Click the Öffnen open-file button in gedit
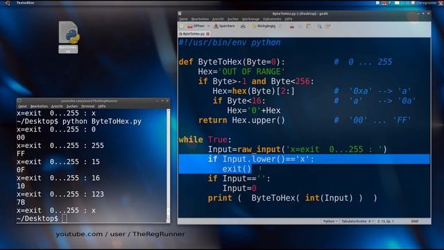This screenshot has width=444, height=250. click(196, 26)
